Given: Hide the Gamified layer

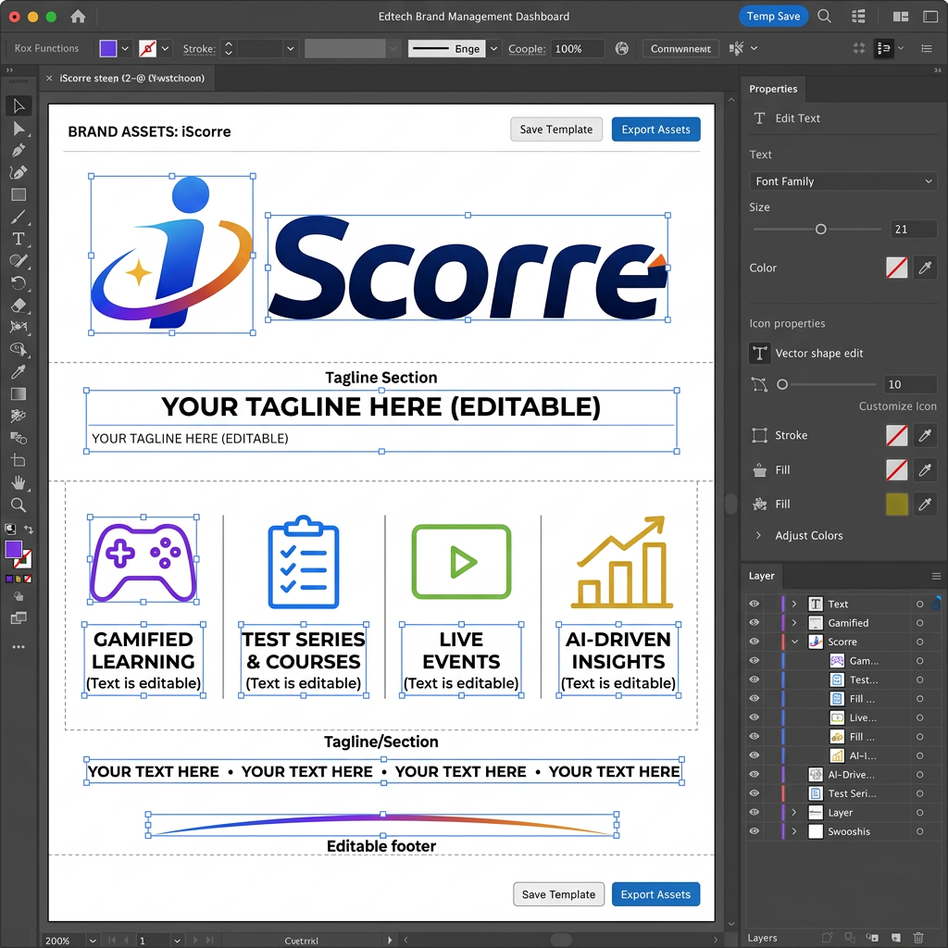Looking at the screenshot, I should click(x=754, y=623).
